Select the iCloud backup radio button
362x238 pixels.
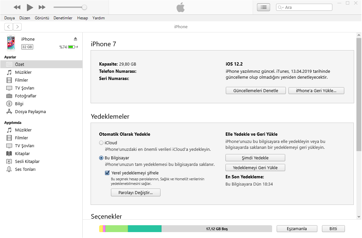pos(101,143)
